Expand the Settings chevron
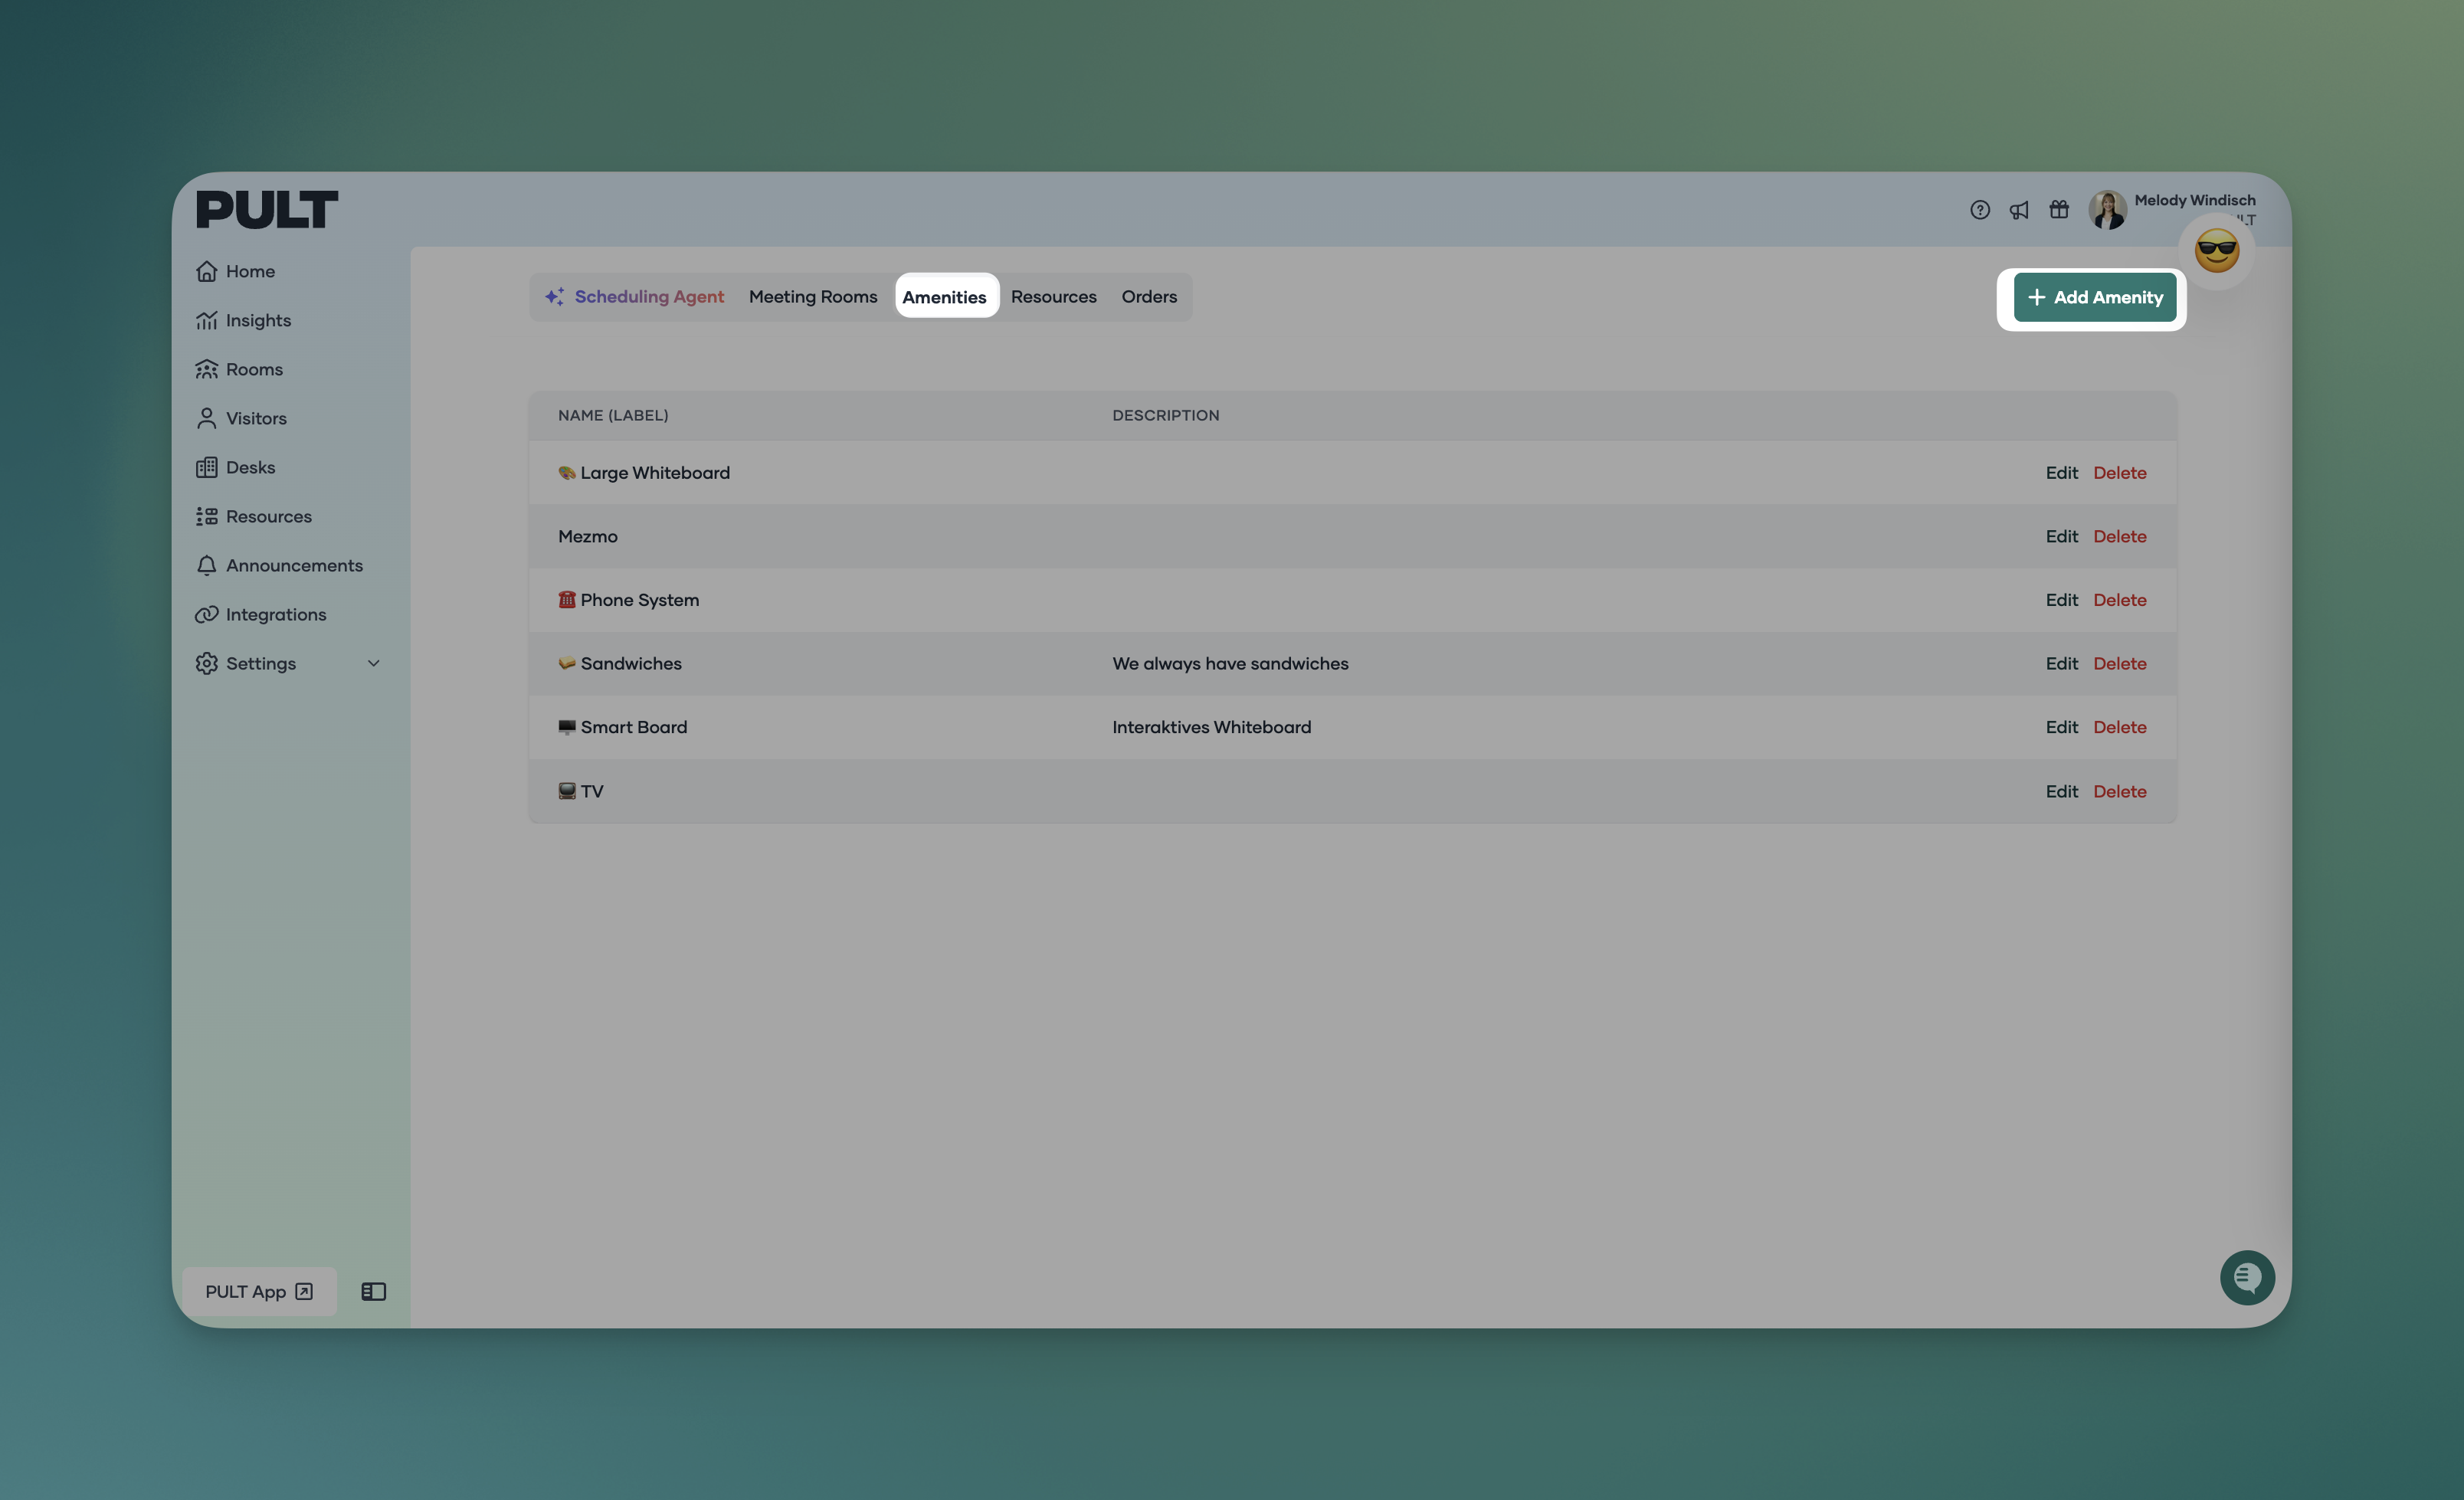This screenshot has width=2464, height=1500. pos(373,663)
